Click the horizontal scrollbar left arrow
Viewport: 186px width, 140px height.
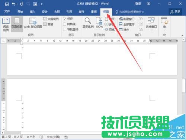click(2, 133)
